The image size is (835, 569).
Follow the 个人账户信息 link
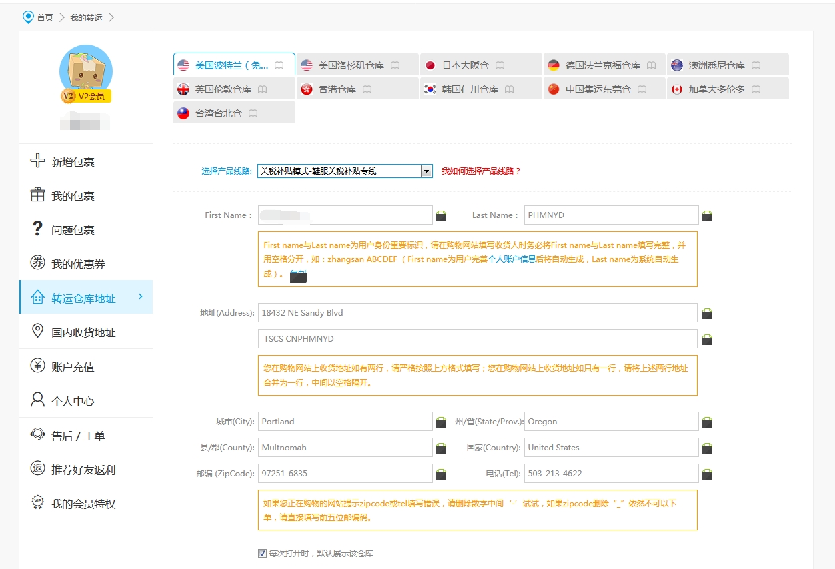click(512, 259)
